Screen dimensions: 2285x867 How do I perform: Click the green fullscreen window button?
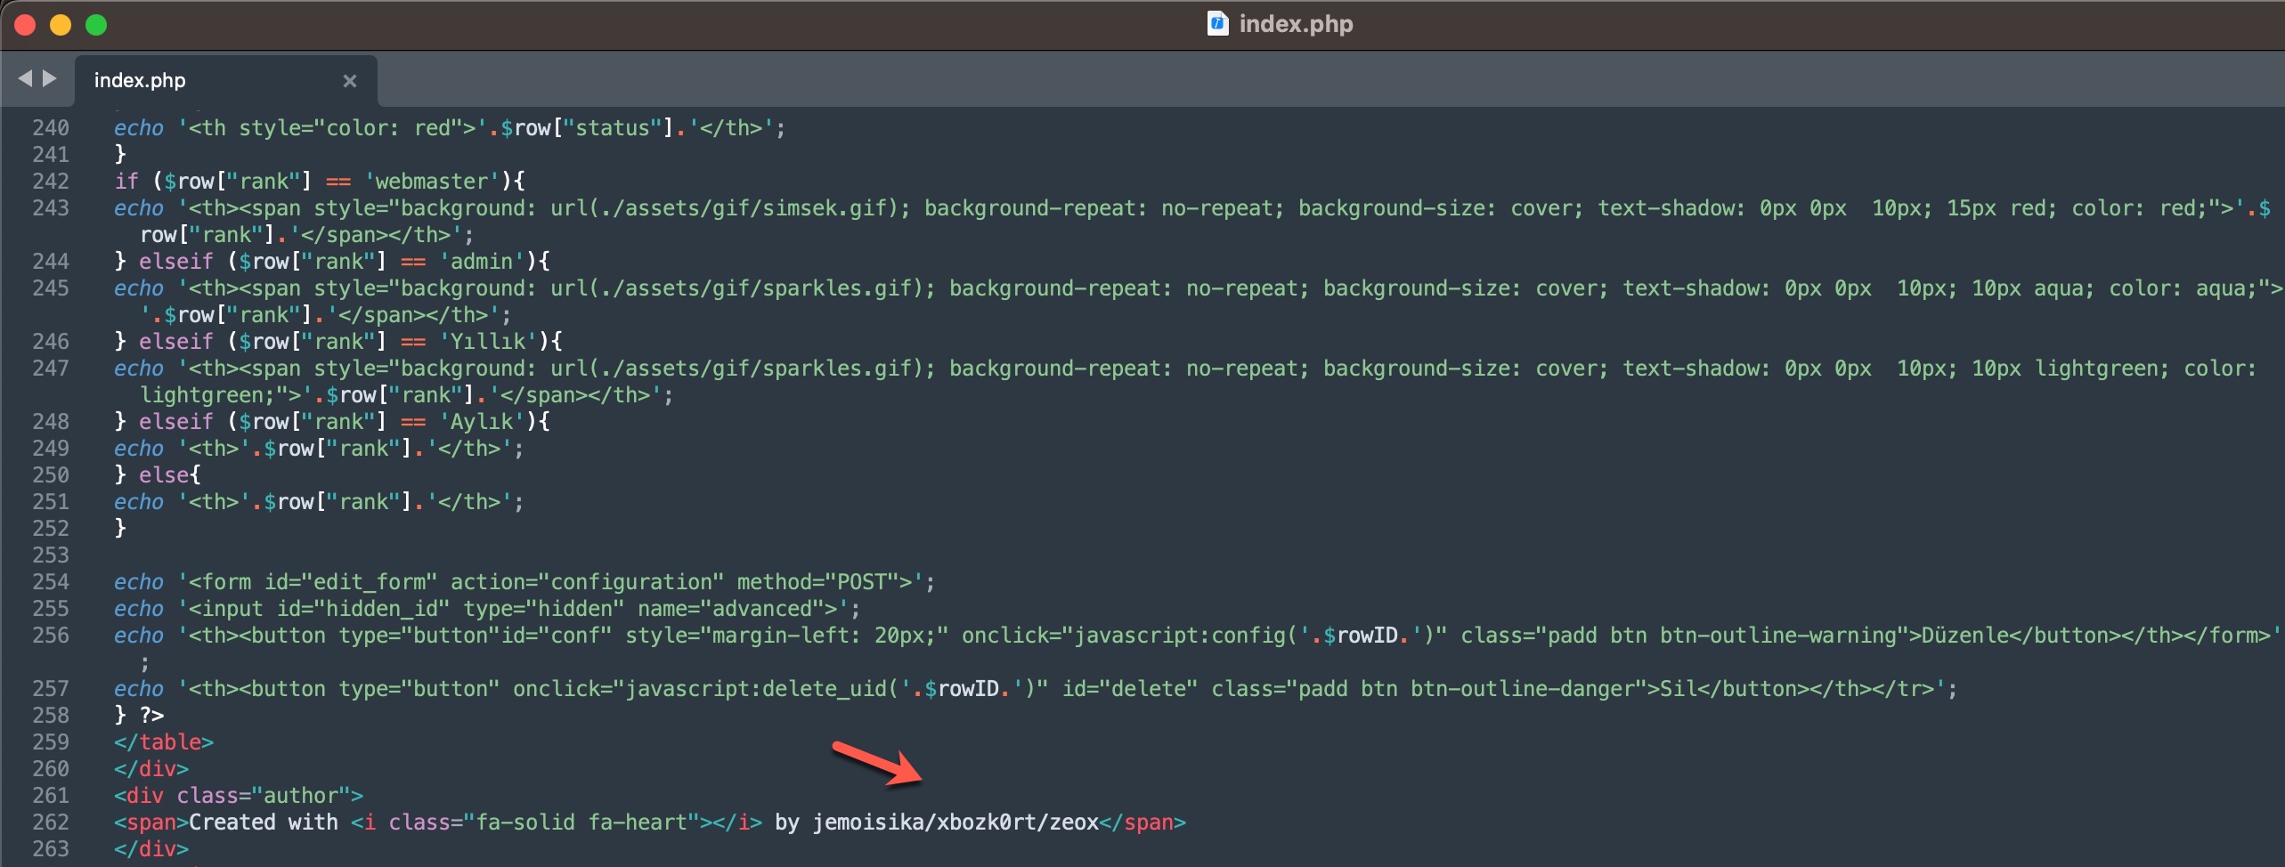pos(96,25)
